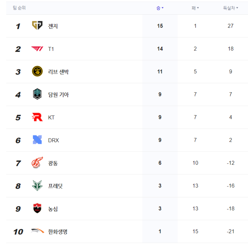Open the 젠지 team name link

pos(53,26)
